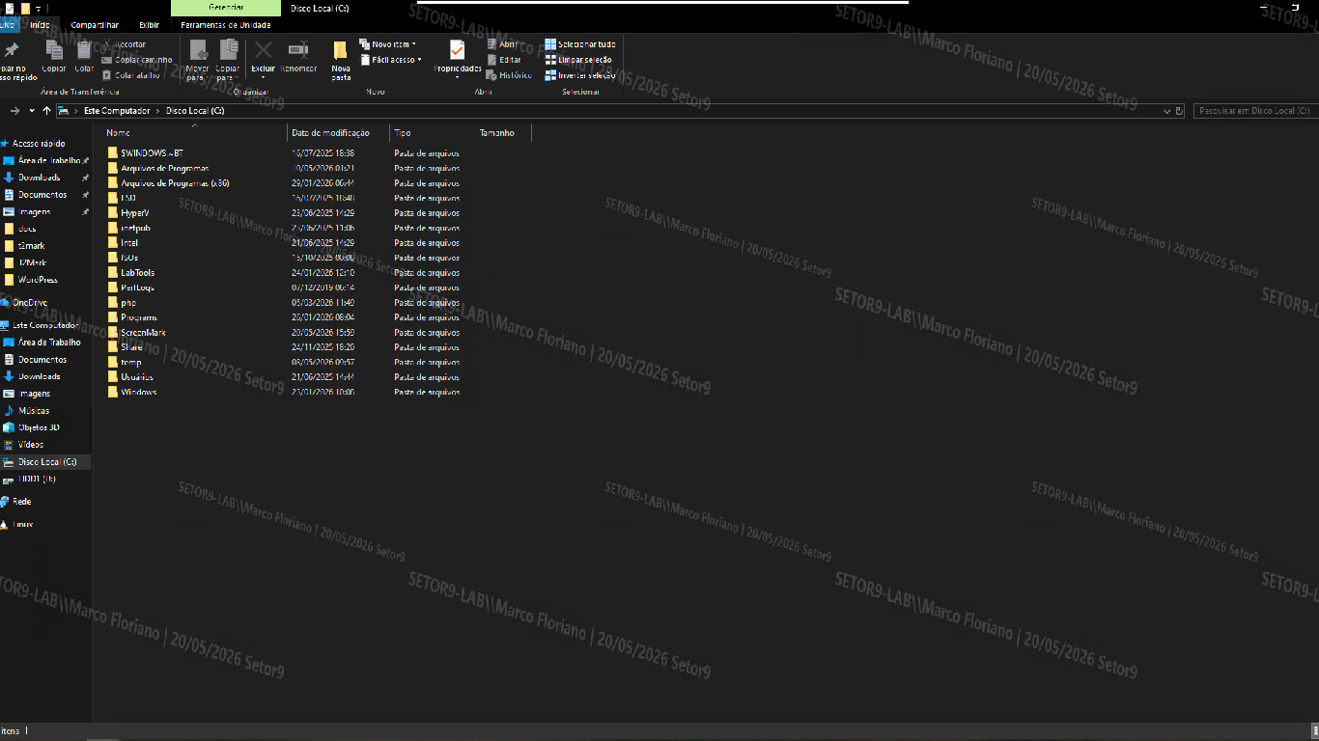Go up one level with the up arrow
Viewport: 1319px width, 741px height.
coord(46,111)
